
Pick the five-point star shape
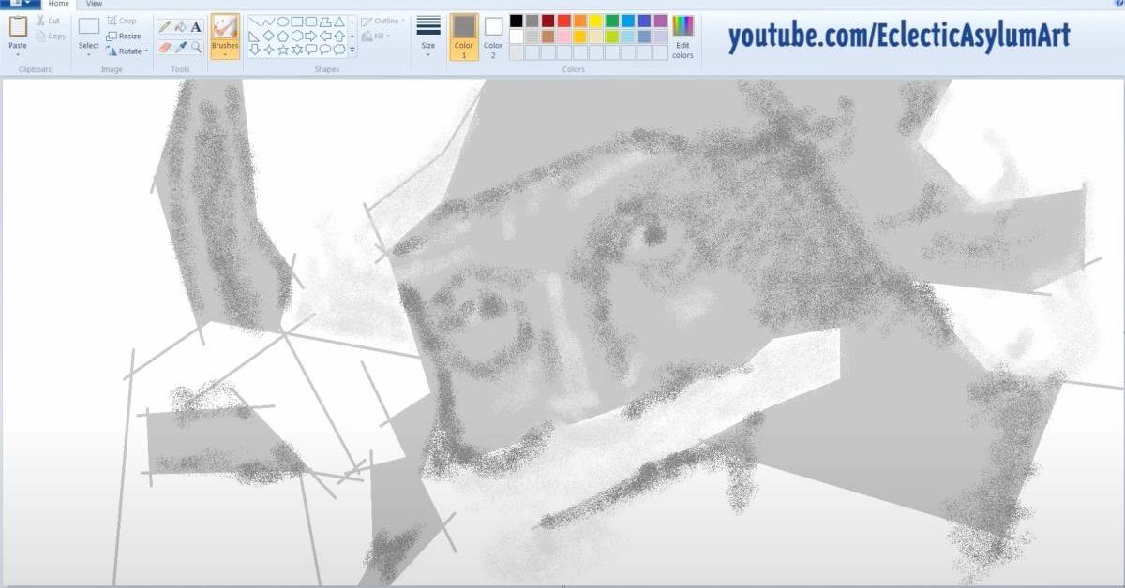tap(283, 50)
